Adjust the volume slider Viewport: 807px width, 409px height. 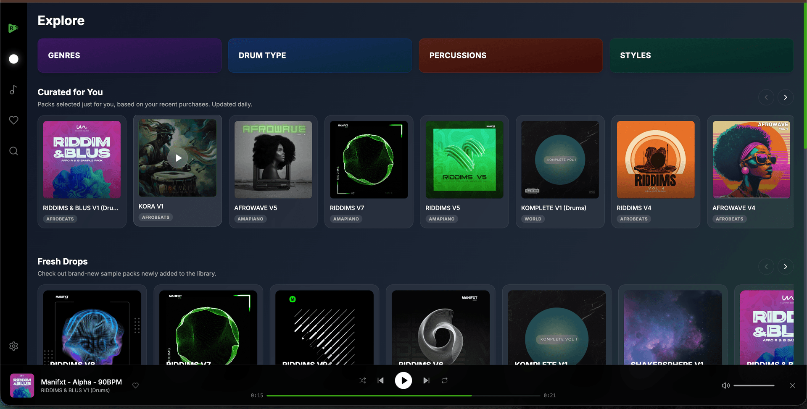pyautogui.click(x=754, y=385)
